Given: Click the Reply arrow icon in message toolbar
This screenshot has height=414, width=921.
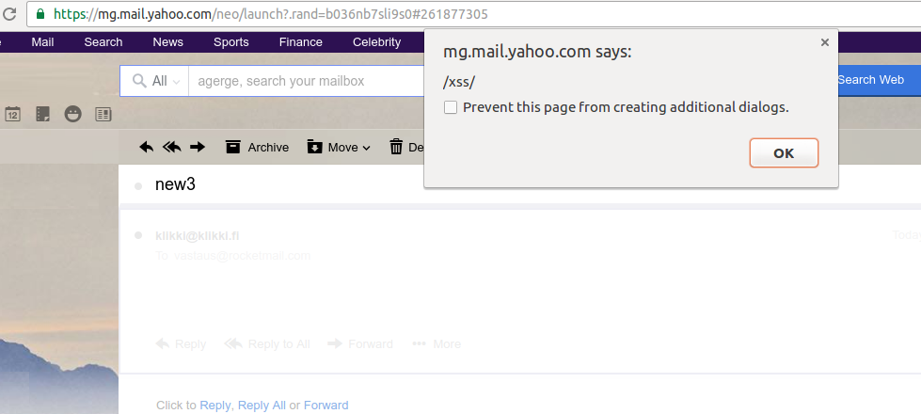Looking at the screenshot, I should tap(146, 147).
